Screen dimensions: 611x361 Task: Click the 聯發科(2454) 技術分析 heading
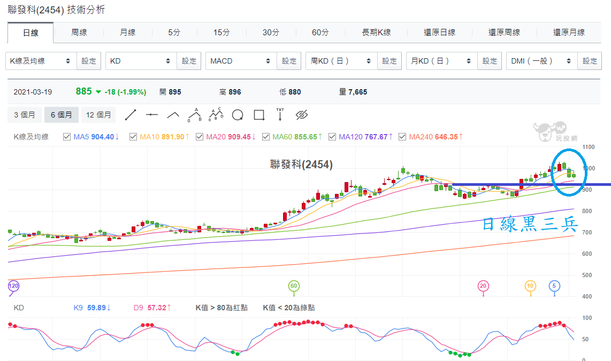tap(57, 10)
